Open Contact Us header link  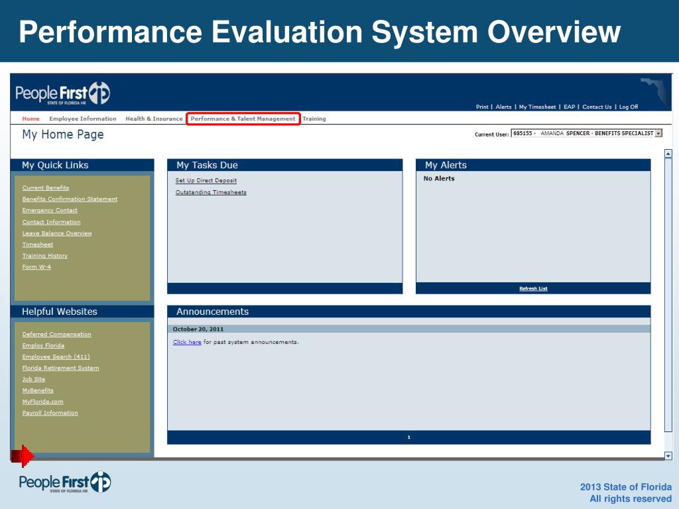pyautogui.click(x=597, y=107)
